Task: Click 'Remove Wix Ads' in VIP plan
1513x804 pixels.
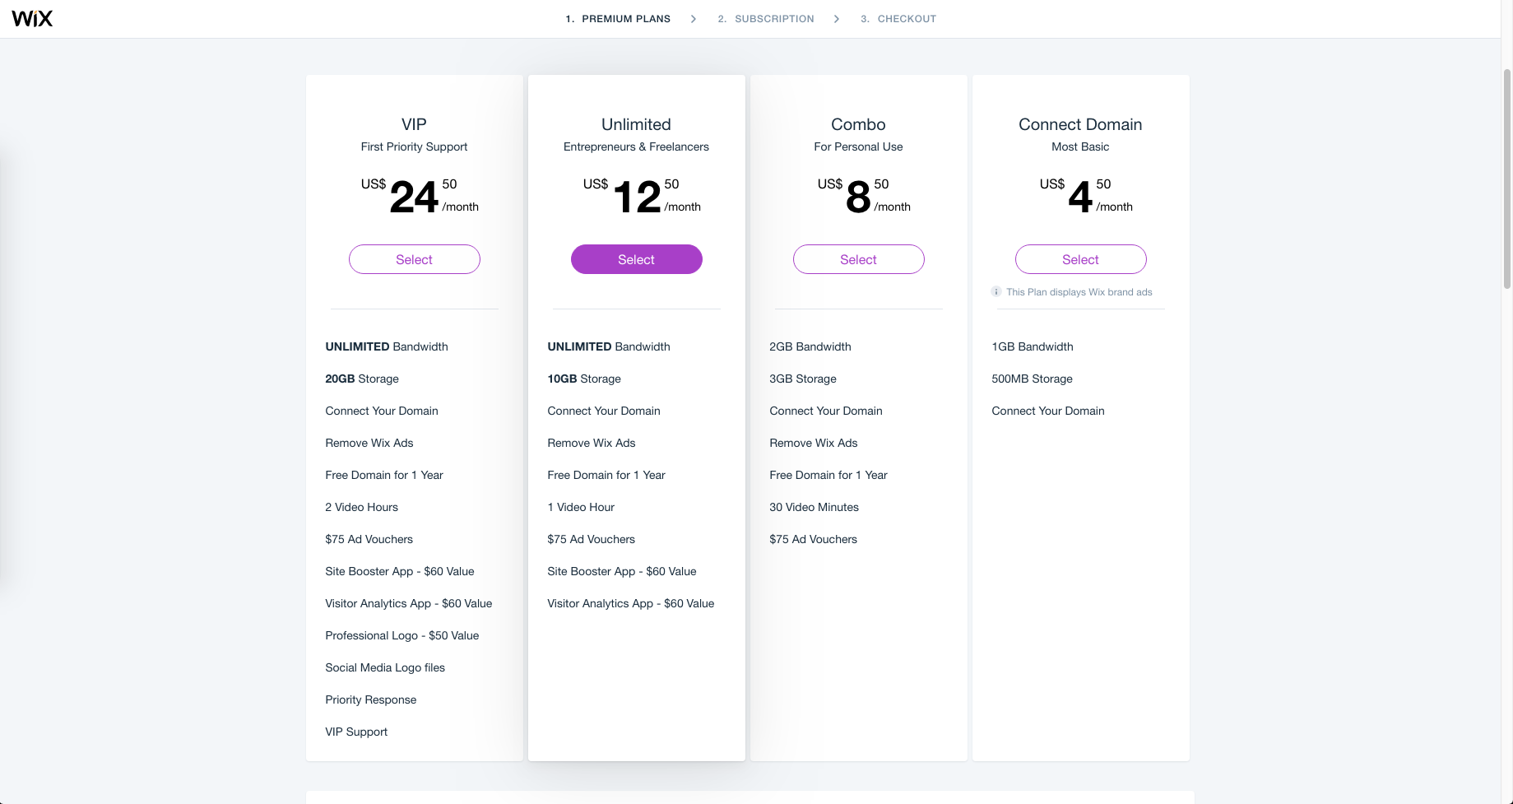Action: (369, 443)
